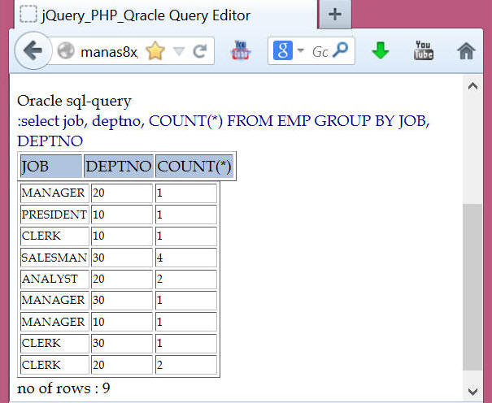Screen dimensions: 492x403
Task: Go to home page icon
Action: click(466, 51)
